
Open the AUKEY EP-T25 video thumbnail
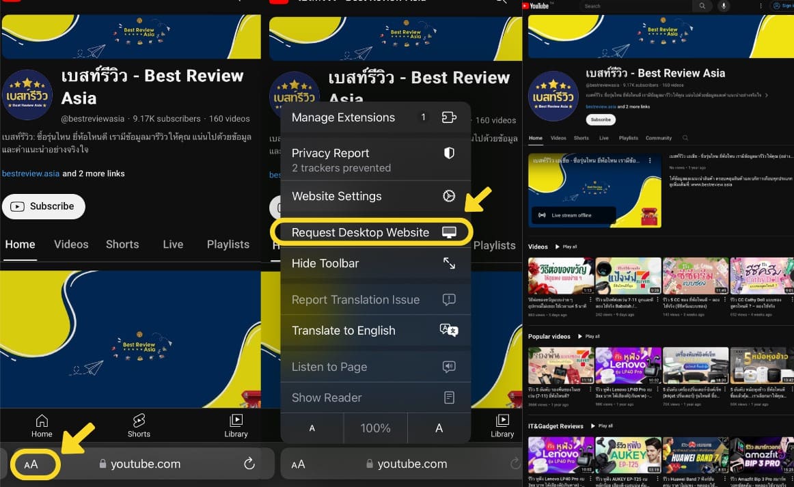pos(628,456)
